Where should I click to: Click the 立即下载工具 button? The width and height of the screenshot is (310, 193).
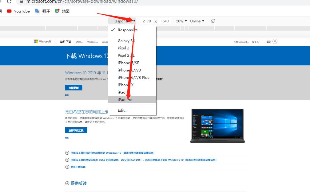[76, 130]
